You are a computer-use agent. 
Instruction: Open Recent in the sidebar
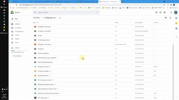pos(17,35)
